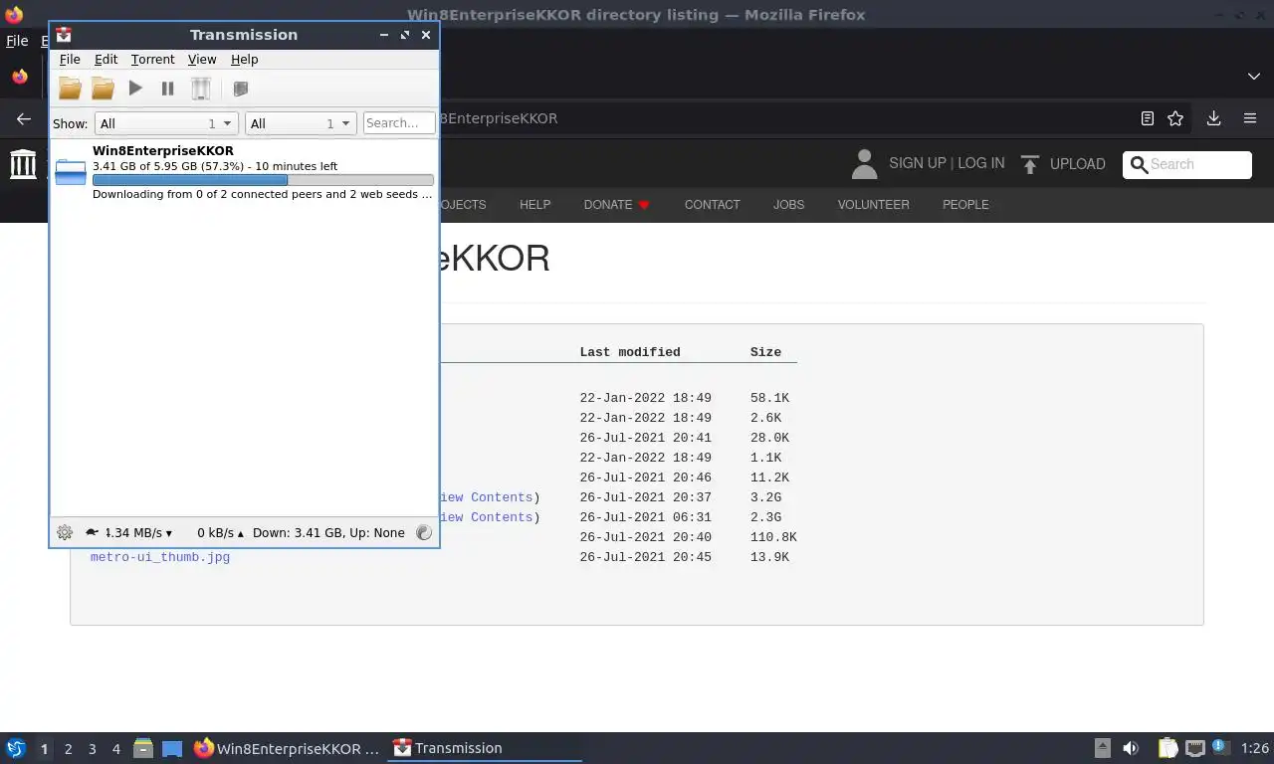Click the LOG IN link
1274x764 pixels.
pyautogui.click(x=981, y=163)
